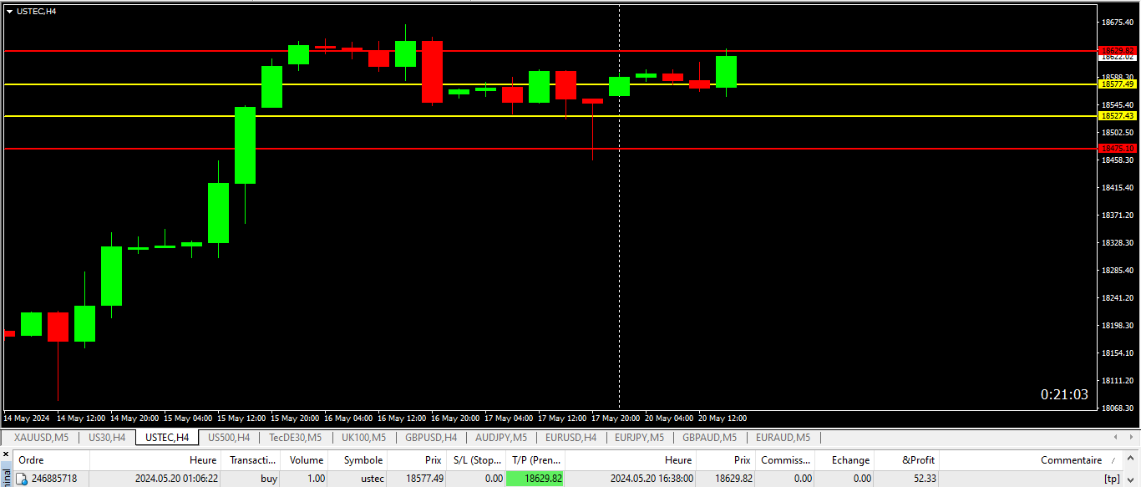
Task: Click the 17 May 20:00 time label
Action: pyautogui.click(x=616, y=418)
